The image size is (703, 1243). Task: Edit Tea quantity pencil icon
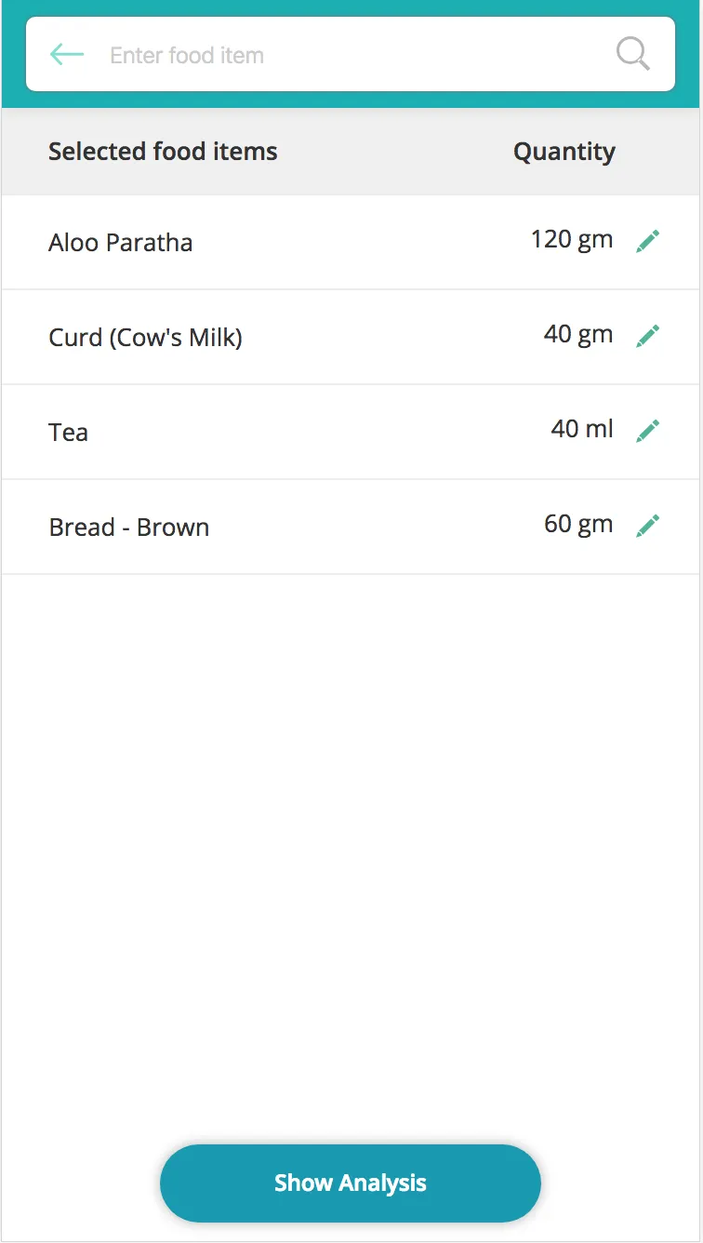[x=648, y=431]
